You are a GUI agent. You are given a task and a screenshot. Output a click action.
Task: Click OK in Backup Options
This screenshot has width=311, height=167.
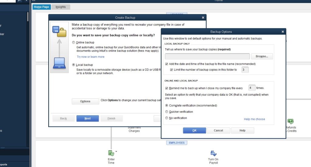tap(194, 131)
